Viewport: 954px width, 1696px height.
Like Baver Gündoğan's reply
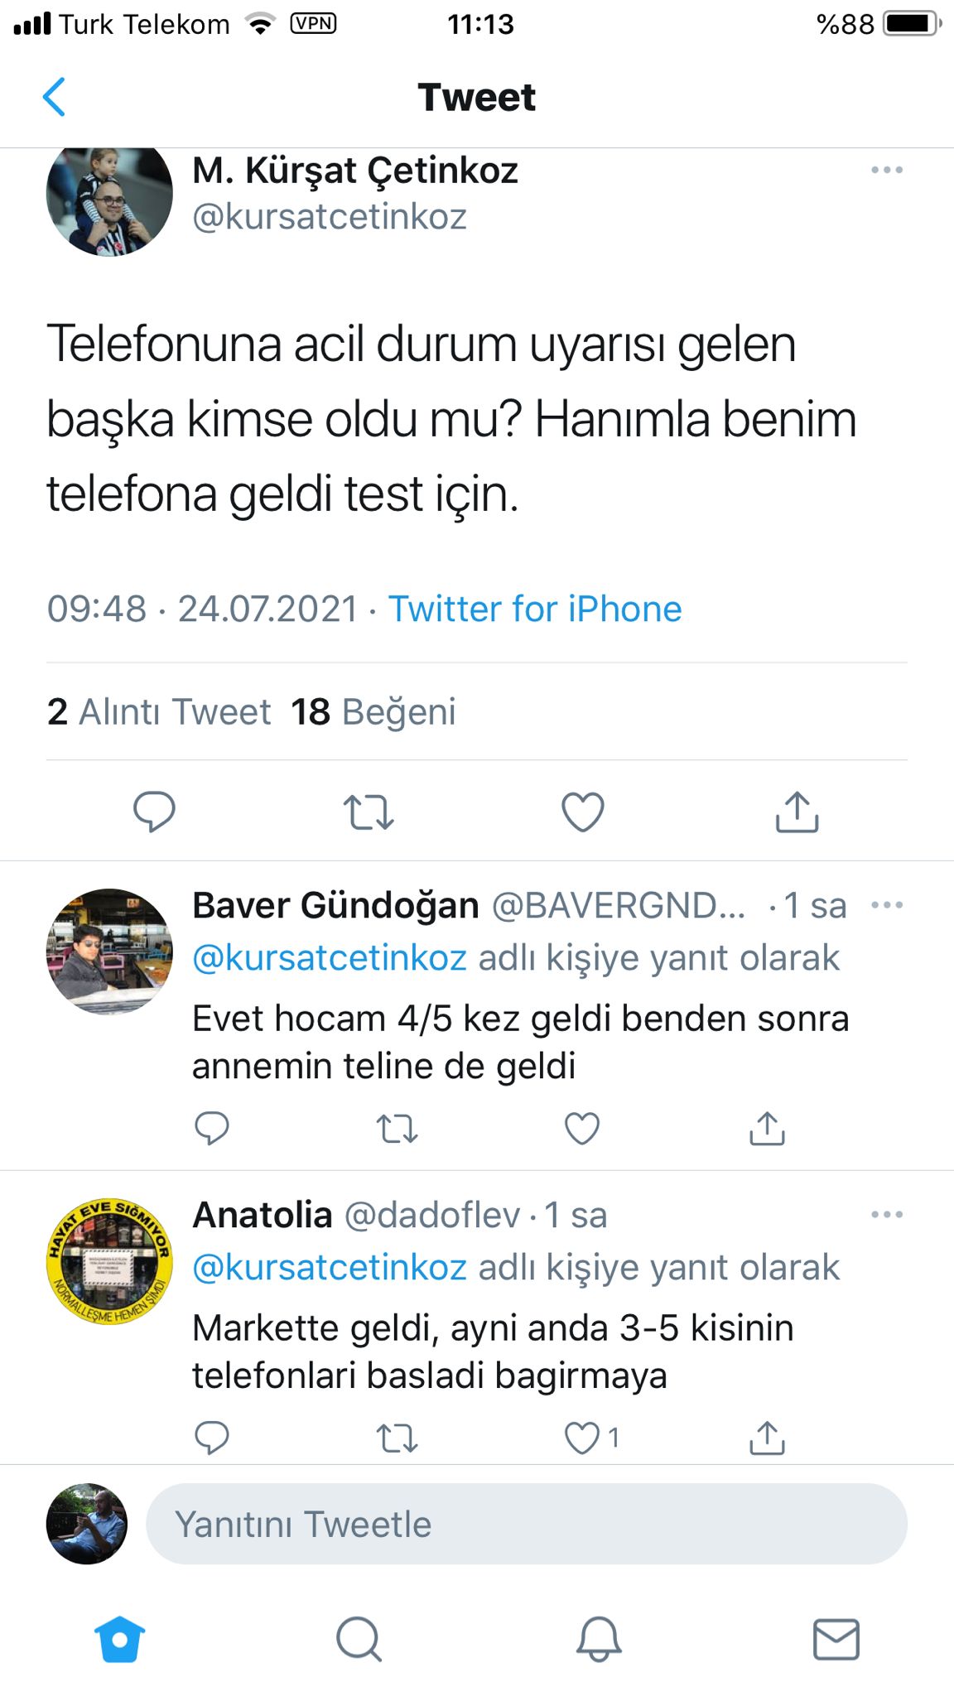pos(582,1128)
